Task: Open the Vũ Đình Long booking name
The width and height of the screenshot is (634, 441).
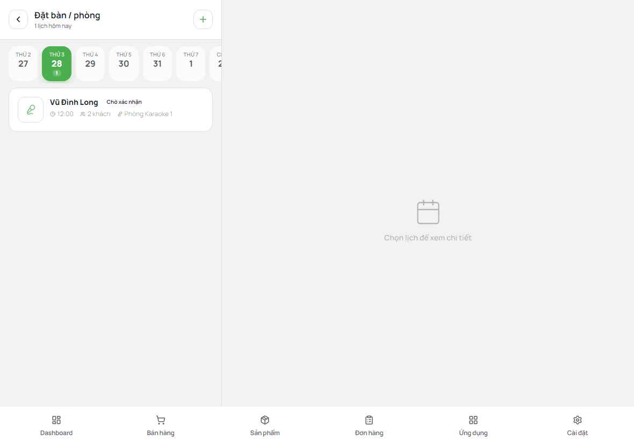Action: tap(74, 102)
